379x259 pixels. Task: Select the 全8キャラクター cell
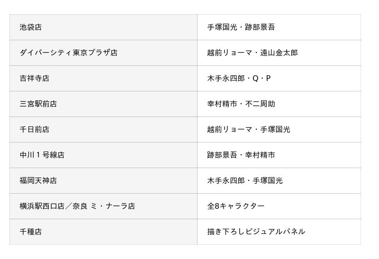click(x=235, y=206)
